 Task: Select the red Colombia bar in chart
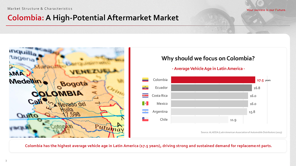(x=213, y=80)
